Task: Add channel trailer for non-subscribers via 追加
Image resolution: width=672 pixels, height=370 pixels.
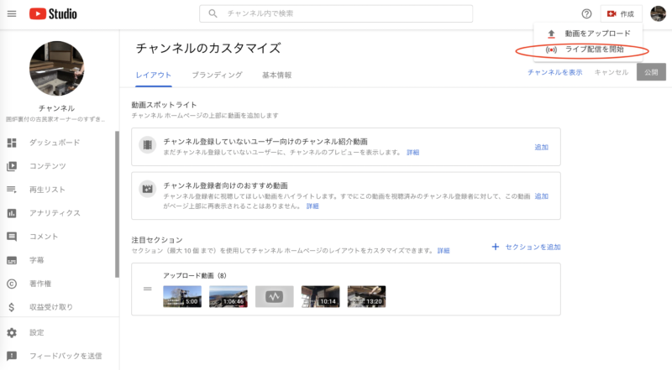Action: click(541, 148)
